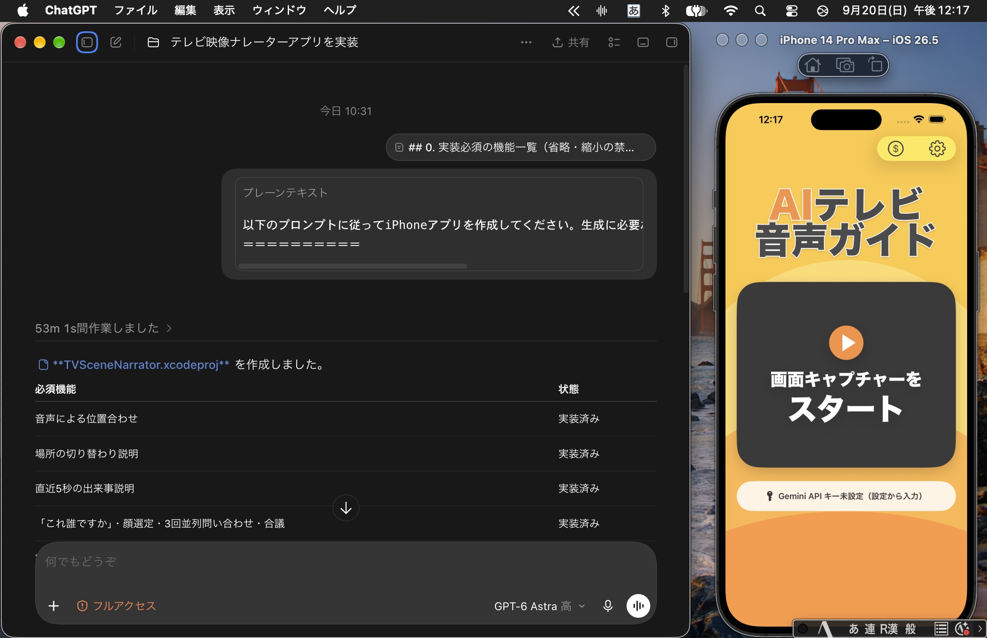The width and height of the screenshot is (987, 638).
Task: Select the 音声による位置合わせ row
Action: [x=346, y=419]
